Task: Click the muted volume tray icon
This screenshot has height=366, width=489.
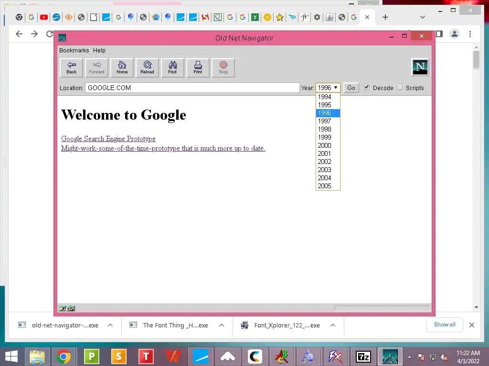Action: (444, 357)
